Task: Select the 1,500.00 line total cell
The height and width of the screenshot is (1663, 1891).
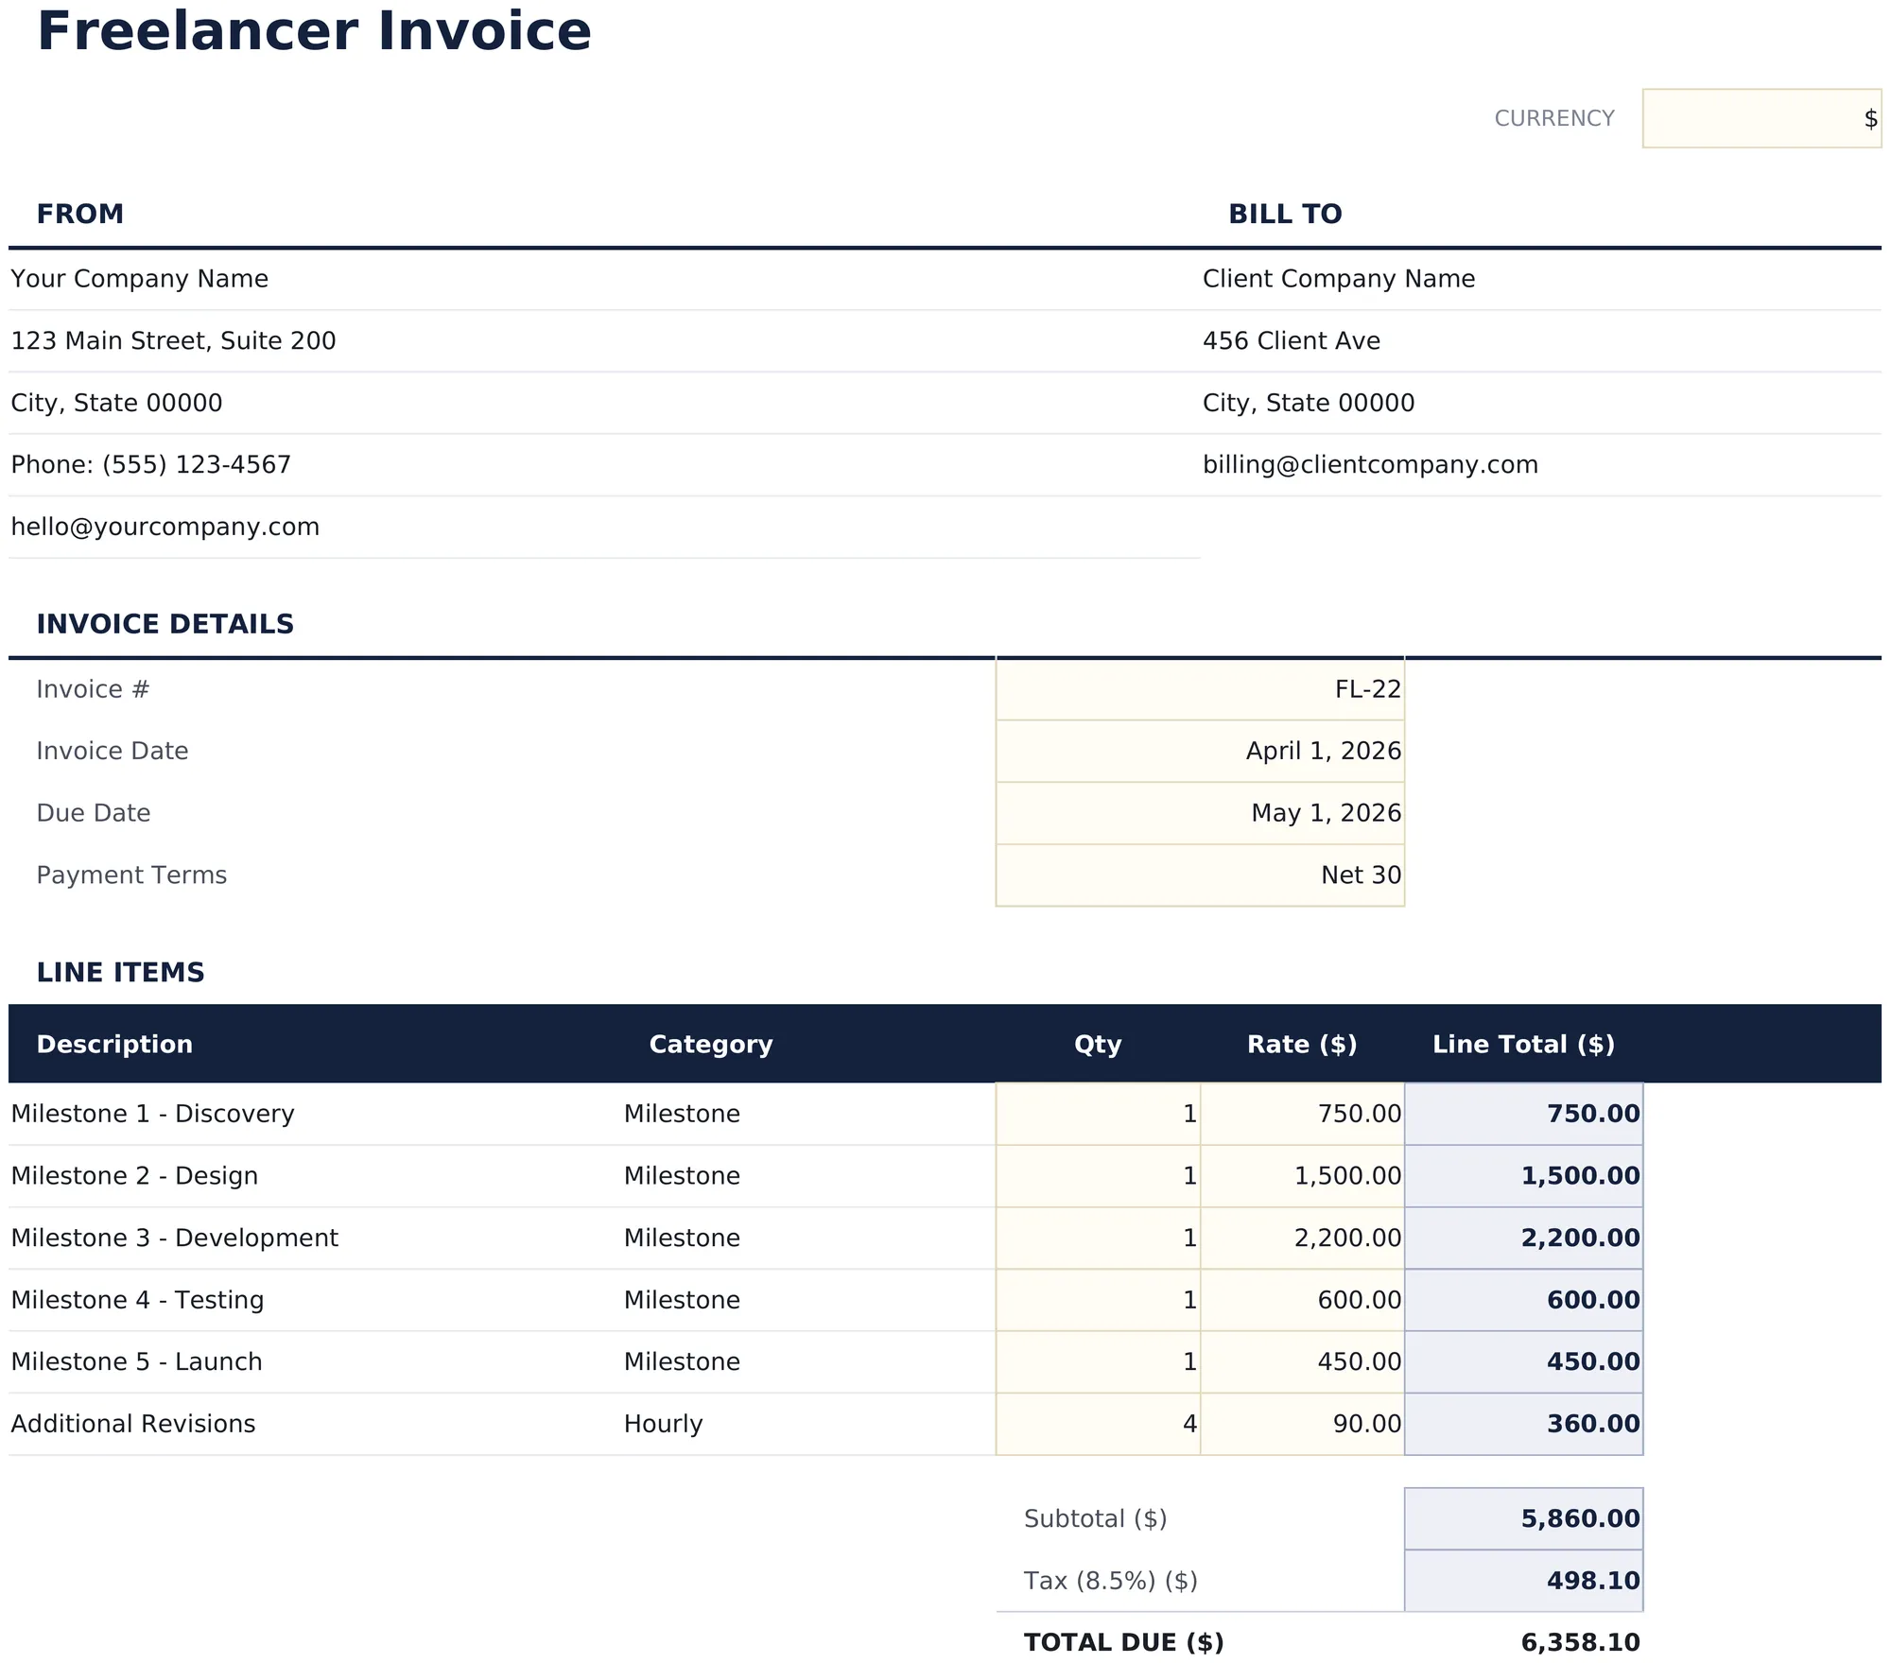Action: point(1523,1176)
